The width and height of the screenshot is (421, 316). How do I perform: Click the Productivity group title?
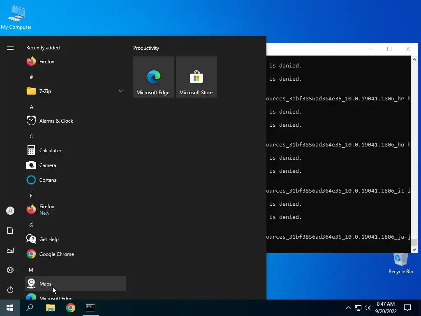pos(146,48)
